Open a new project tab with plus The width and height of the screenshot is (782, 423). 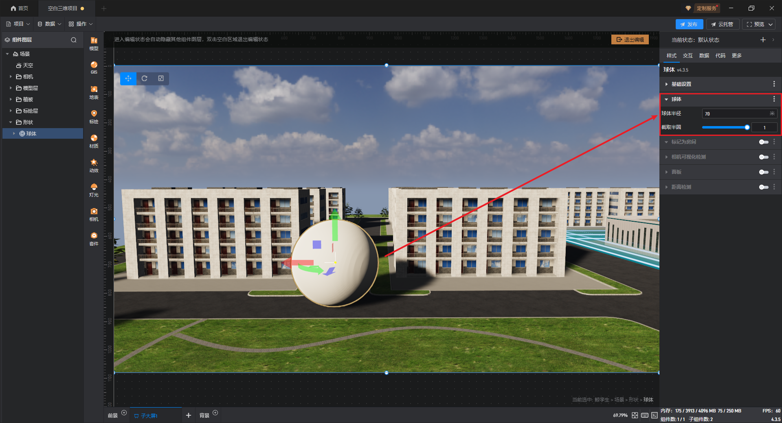[104, 8]
